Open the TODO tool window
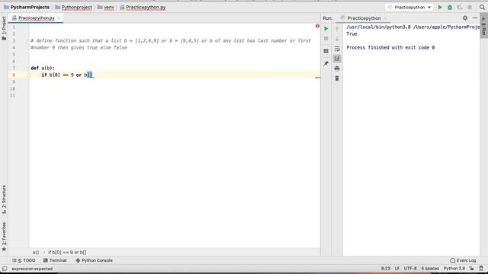The image size is (488, 274). (24, 260)
